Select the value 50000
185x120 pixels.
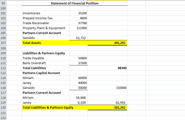79,88
